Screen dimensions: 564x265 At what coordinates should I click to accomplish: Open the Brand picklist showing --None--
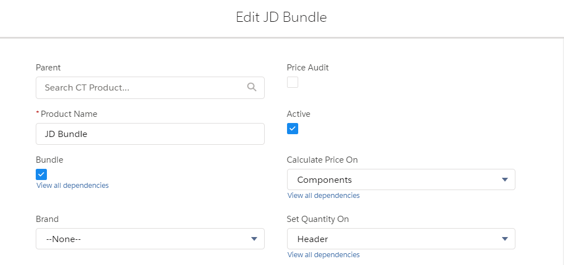coord(150,239)
